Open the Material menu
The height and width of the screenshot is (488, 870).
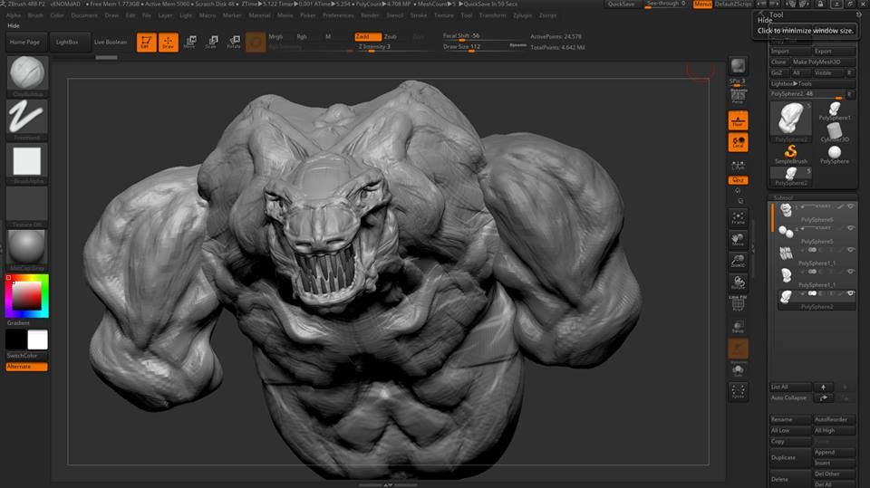click(x=259, y=15)
